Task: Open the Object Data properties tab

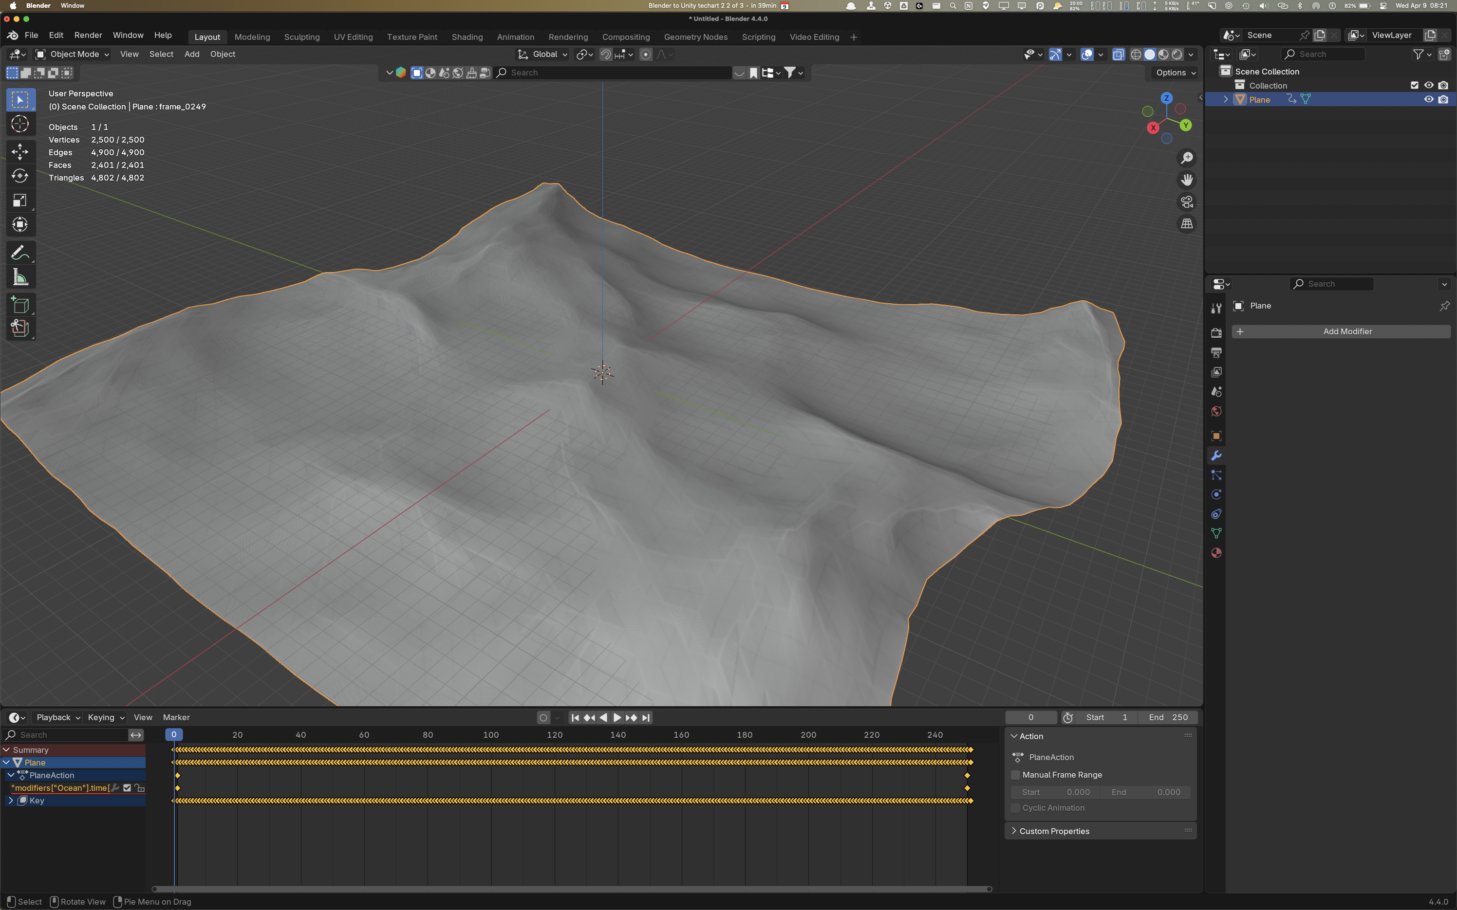Action: pos(1216,533)
